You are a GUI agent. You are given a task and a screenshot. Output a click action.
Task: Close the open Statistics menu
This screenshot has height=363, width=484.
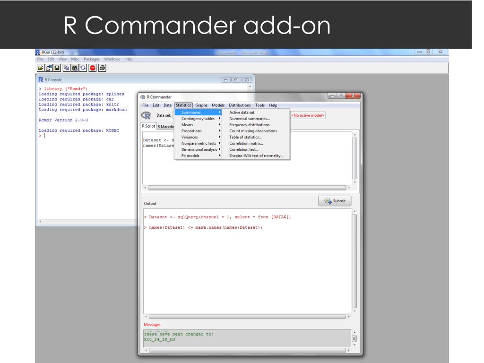183,105
